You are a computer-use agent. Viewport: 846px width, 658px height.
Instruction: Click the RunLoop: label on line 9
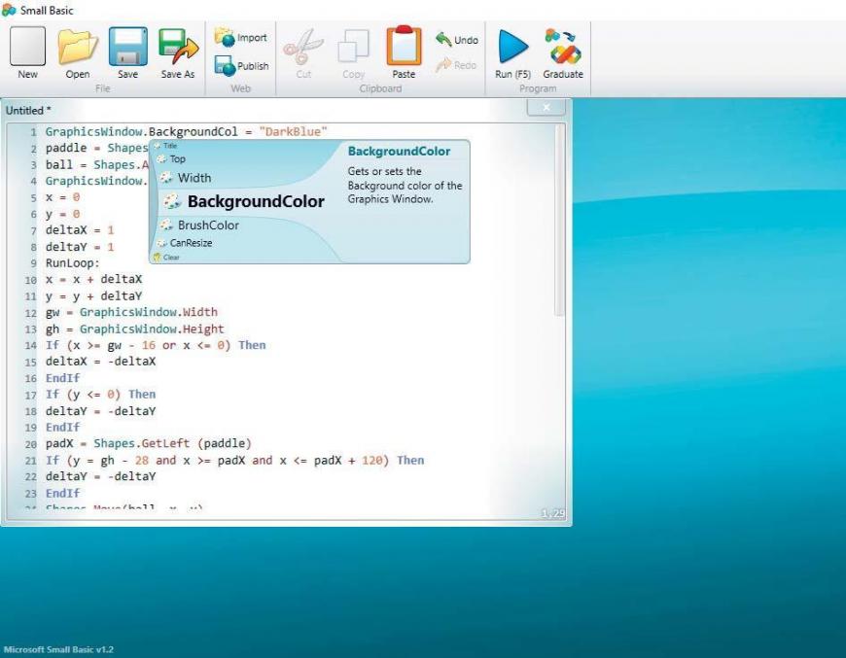coord(72,263)
